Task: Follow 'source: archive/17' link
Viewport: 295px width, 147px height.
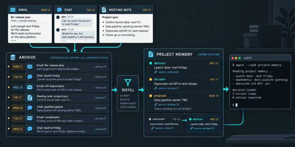Action: click(x=169, y=88)
